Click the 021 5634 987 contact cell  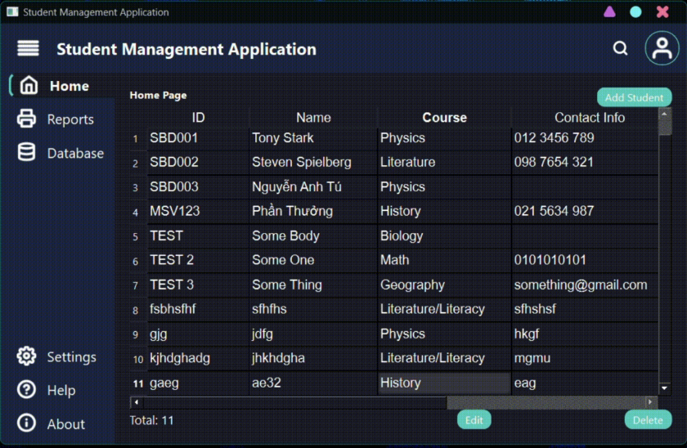(585, 212)
